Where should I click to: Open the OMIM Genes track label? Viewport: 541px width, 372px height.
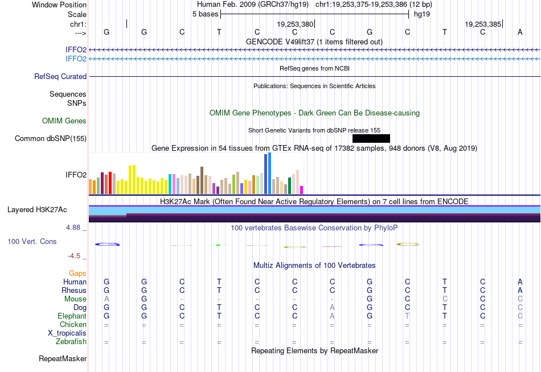64,121
